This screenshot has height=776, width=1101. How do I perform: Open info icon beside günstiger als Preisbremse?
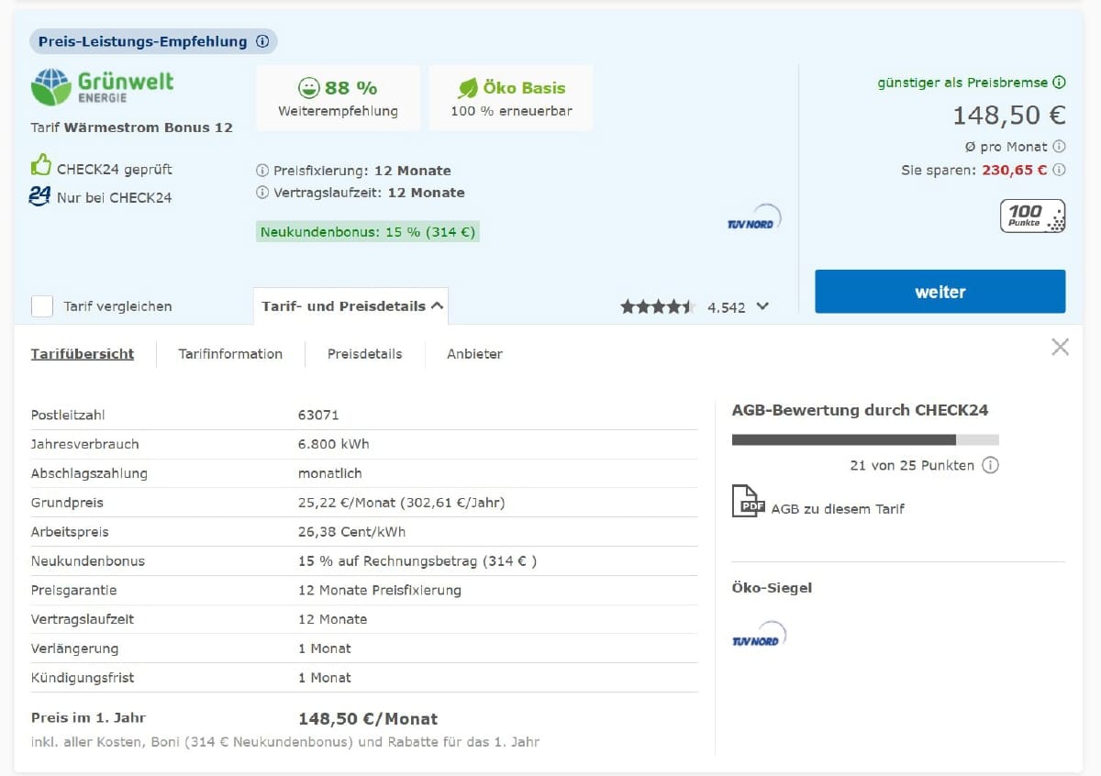click(x=1059, y=83)
